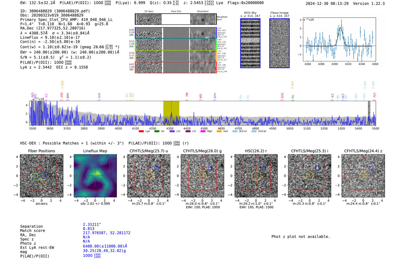Click the orange aperture circle in g image
Image resolution: width=405 pixels, height=276 pixels.
[x=203, y=176]
